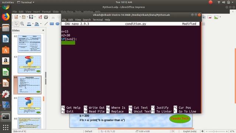Choose the Select arrow tool in drawing toolbar
Viewport: 236px width, 133px height.
click(x=16, y=24)
